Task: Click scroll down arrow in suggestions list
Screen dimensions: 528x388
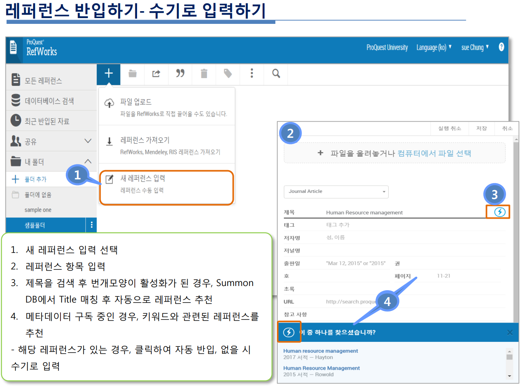Action: [x=510, y=376]
